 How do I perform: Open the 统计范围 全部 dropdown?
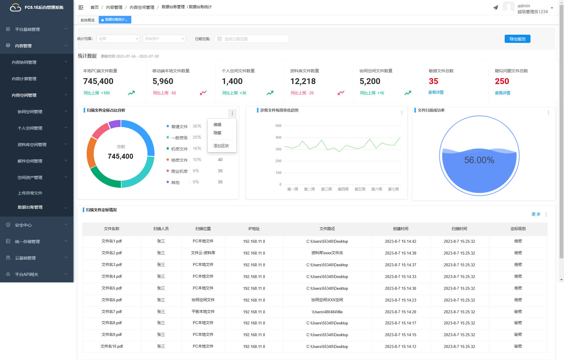point(118,39)
